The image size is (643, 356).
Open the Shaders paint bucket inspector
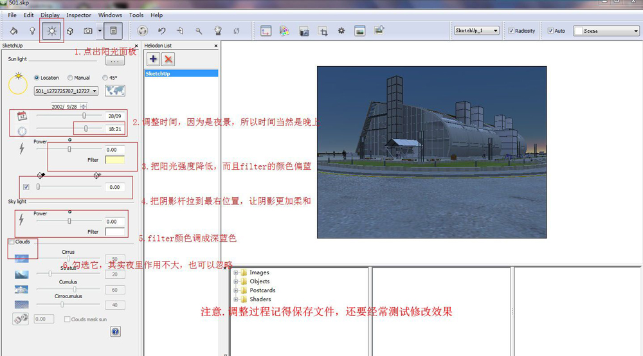(14, 31)
